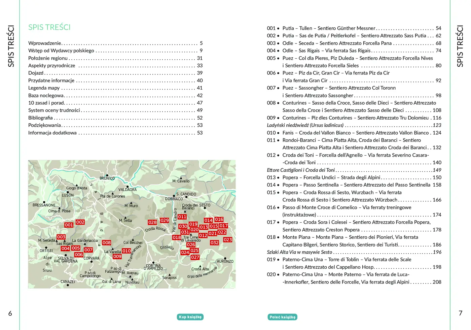Open route 004 Odle – Sas Rigais entry
The height and width of the screenshot is (330, 471).
[x=354, y=51]
